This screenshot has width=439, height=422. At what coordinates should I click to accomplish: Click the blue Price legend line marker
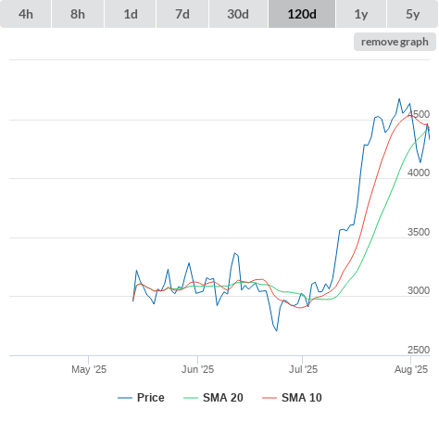click(x=125, y=398)
